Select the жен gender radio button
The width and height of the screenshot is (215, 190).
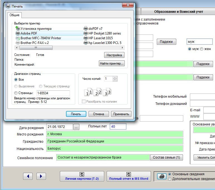click(x=202, y=49)
